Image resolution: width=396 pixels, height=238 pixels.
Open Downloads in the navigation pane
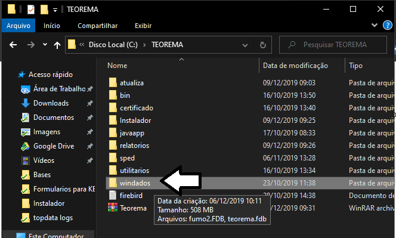click(51, 103)
